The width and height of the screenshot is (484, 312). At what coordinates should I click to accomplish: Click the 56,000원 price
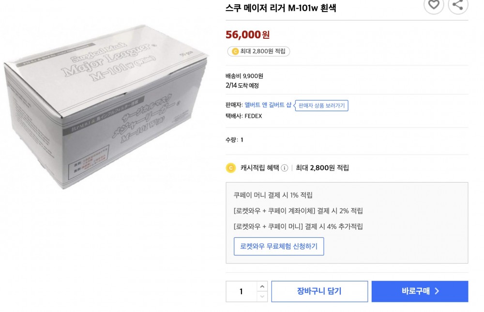pos(248,35)
